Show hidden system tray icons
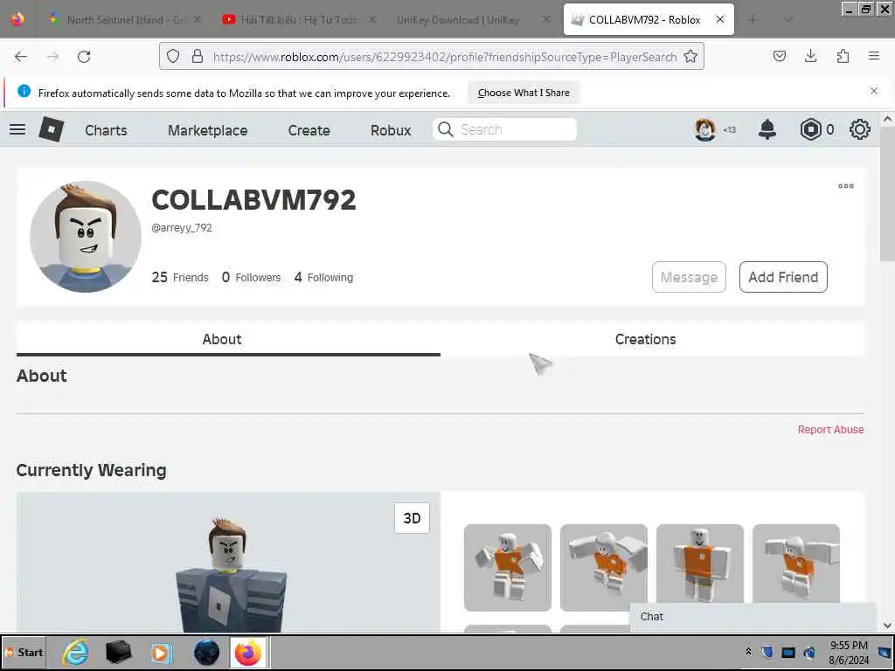Viewport: 895px width, 671px height. tap(748, 652)
